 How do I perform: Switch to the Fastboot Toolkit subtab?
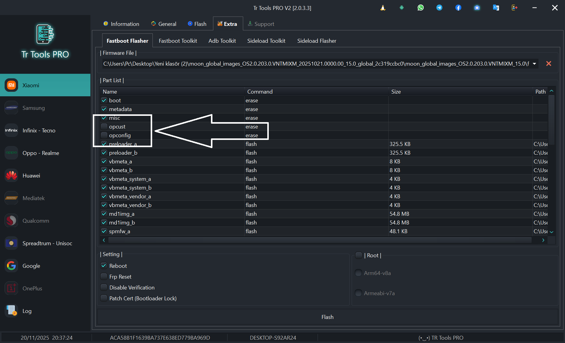click(x=178, y=41)
